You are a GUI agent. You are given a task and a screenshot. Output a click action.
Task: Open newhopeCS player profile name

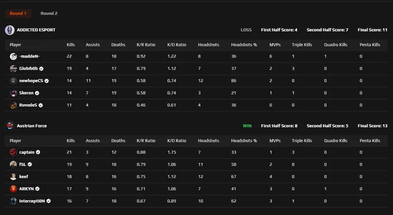pyautogui.click(x=31, y=81)
